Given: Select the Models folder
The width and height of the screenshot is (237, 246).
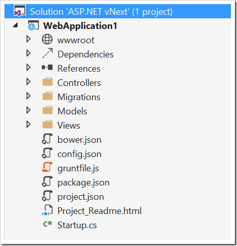Looking at the screenshot, I should (72, 111).
